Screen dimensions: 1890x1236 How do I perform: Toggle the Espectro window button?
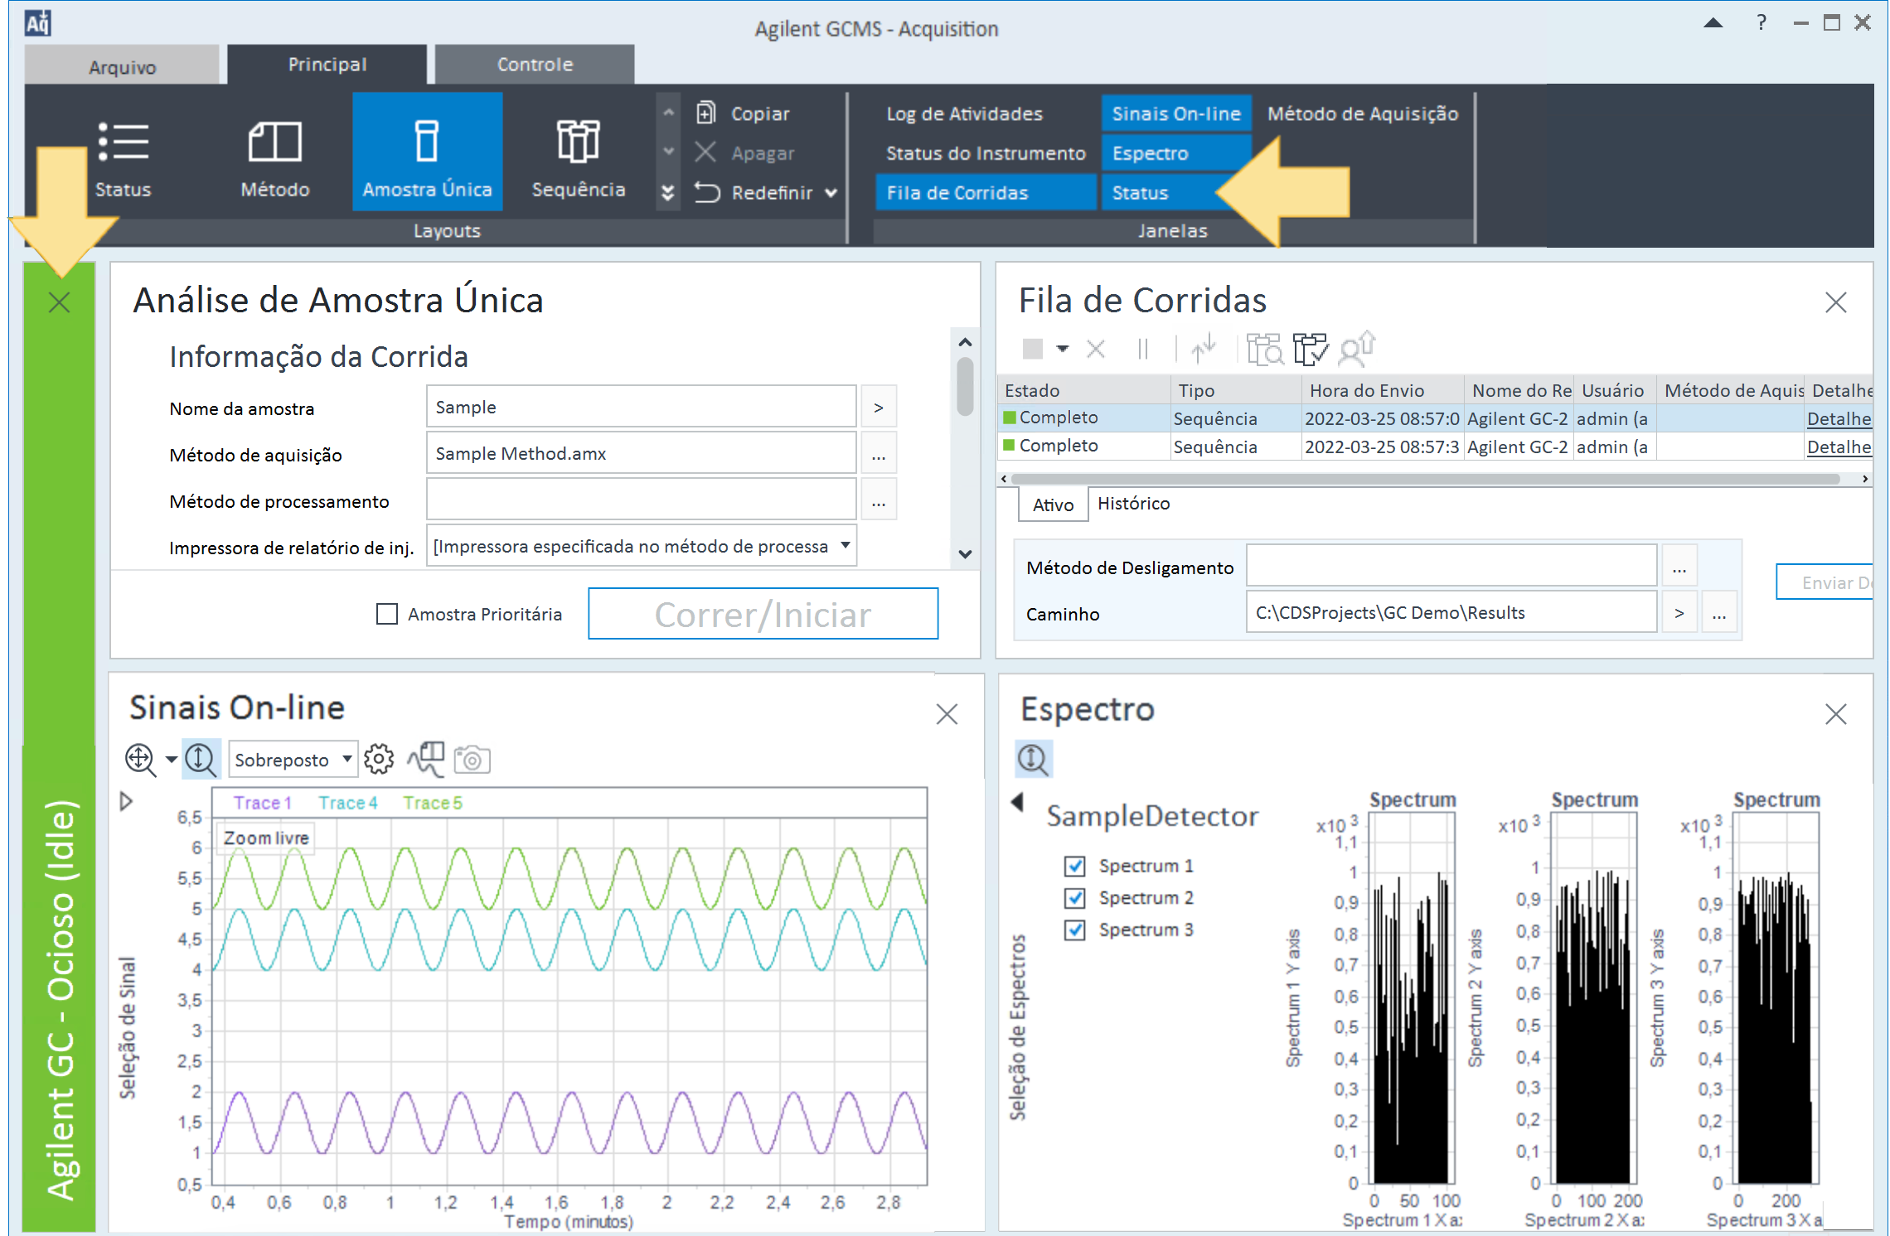pos(1175,153)
